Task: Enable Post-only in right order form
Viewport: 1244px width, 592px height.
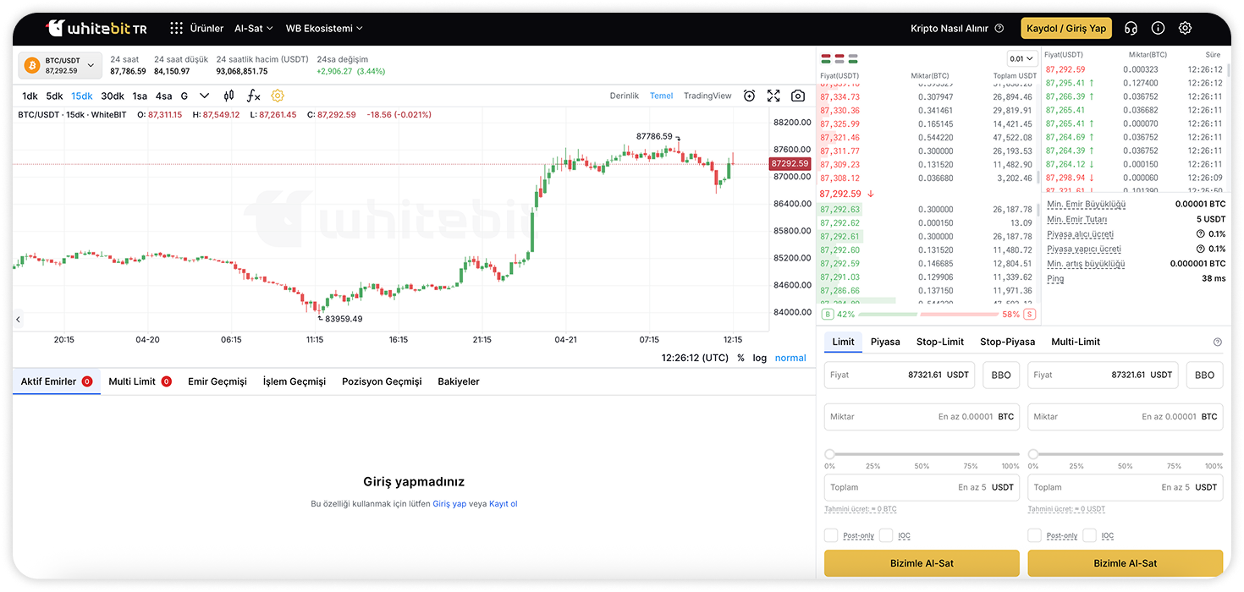Action: pyautogui.click(x=1035, y=535)
